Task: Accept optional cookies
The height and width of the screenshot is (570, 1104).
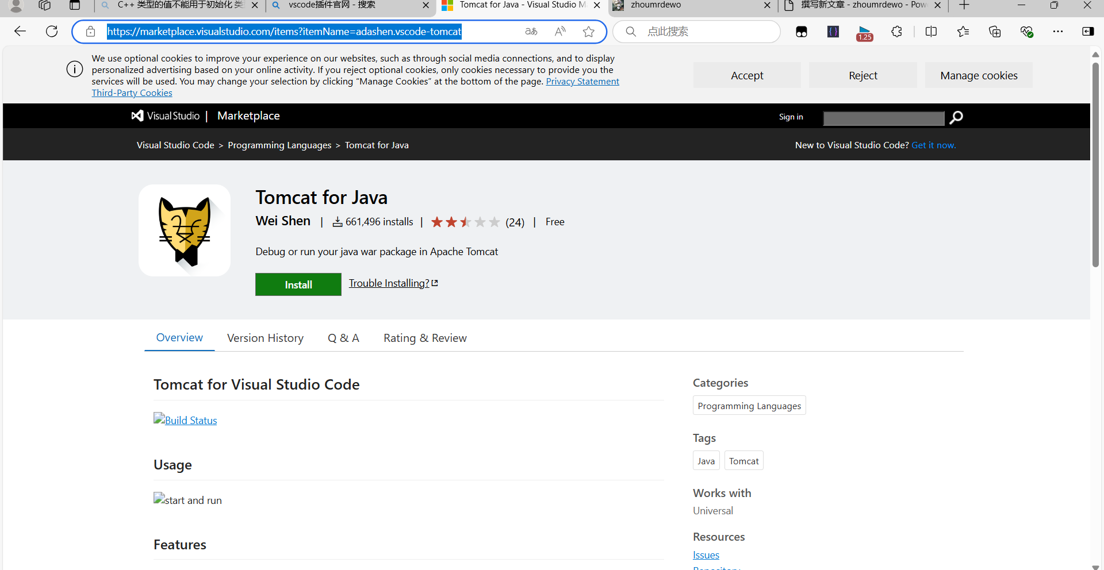Action: (747, 75)
